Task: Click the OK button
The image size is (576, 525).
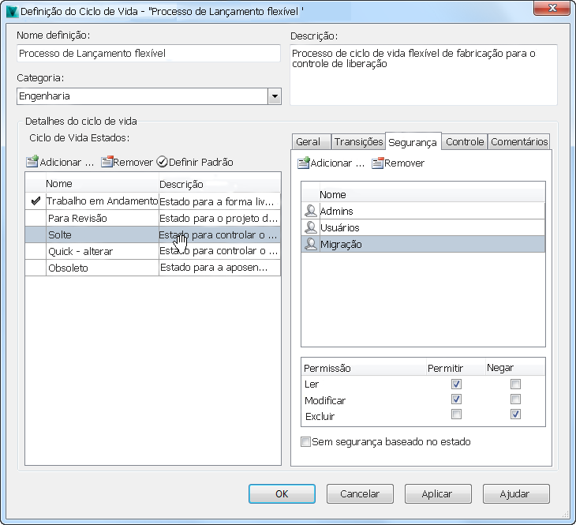Action: (x=282, y=493)
